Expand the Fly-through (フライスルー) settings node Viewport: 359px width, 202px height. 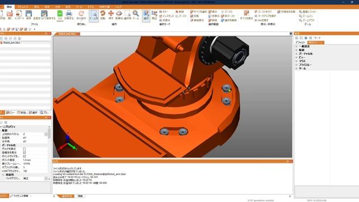click(297, 65)
